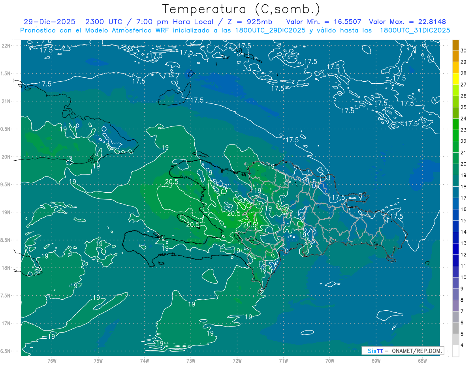Click the "74W" longitude axis label
This screenshot has height=366, width=474.
click(x=145, y=360)
